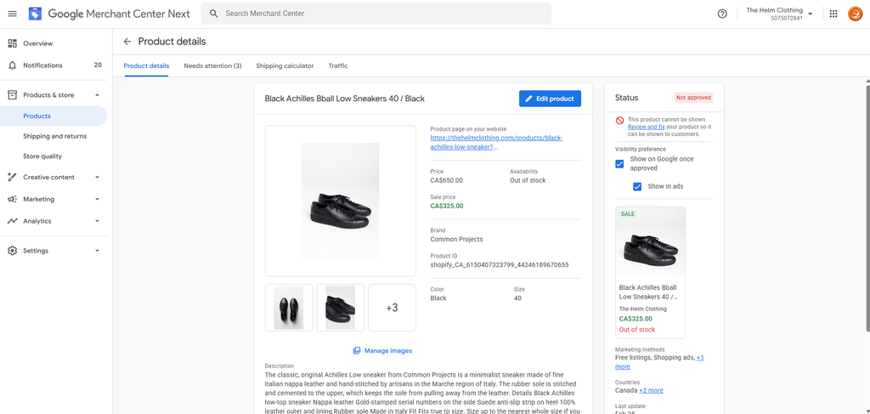The height and width of the screenshot is (414, 870).
Task: Switch to the Product details tab
Action: (146, 66)
